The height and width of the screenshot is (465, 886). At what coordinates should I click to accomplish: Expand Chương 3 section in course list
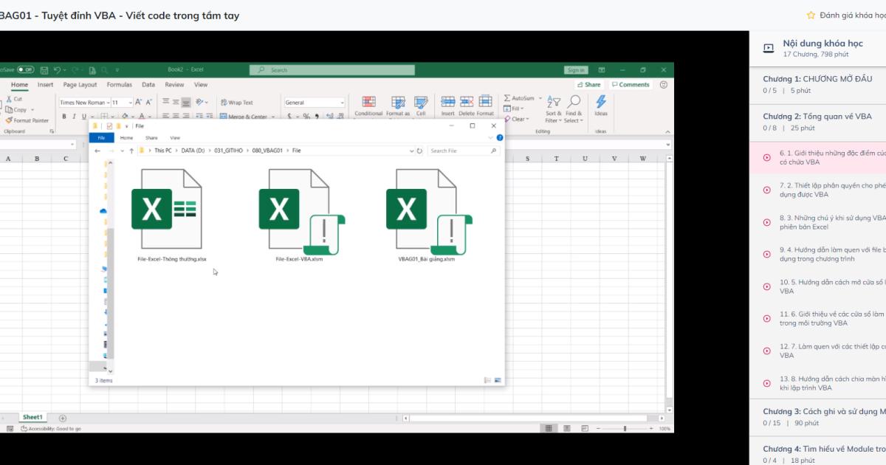click(818, 417)
